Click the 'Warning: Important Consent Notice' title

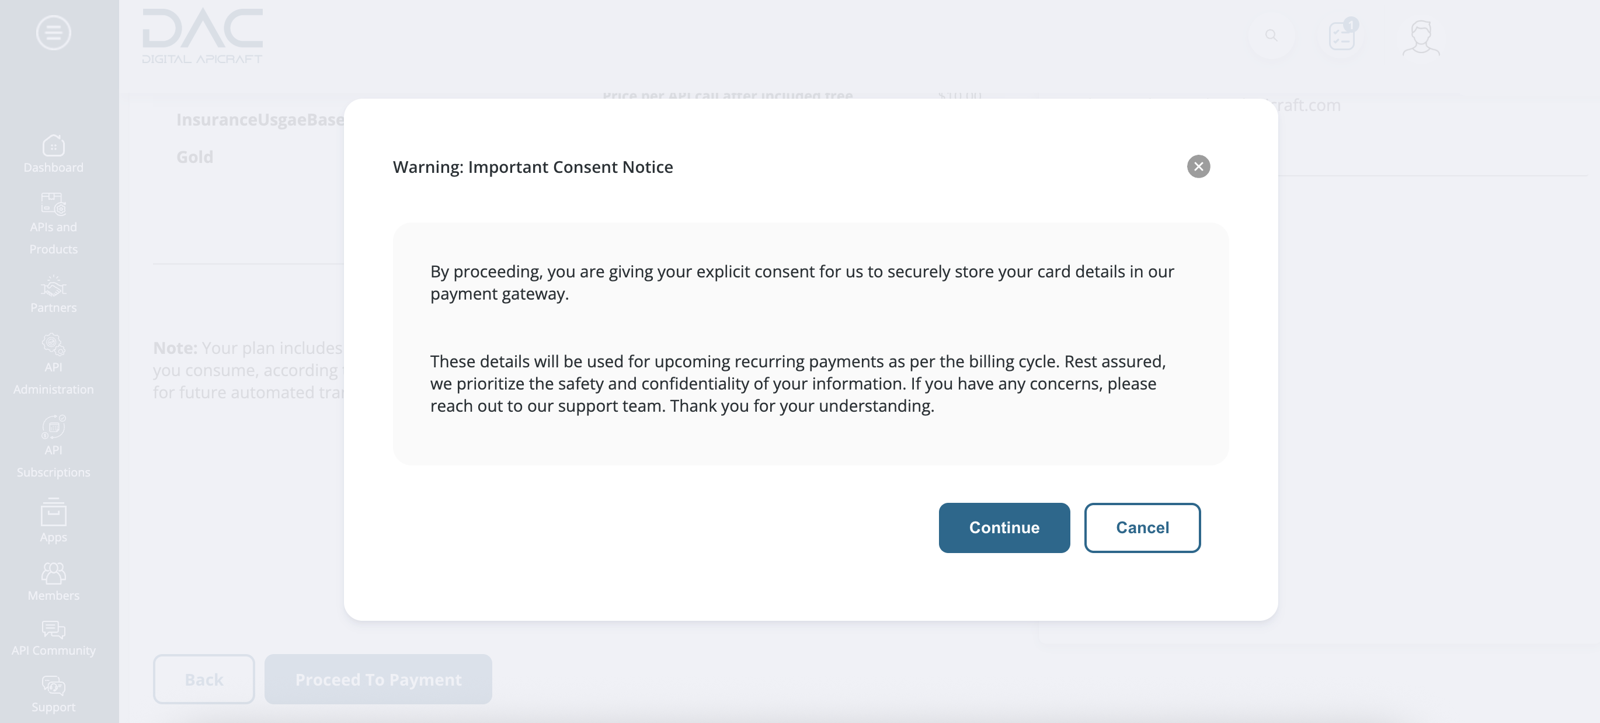533,167
